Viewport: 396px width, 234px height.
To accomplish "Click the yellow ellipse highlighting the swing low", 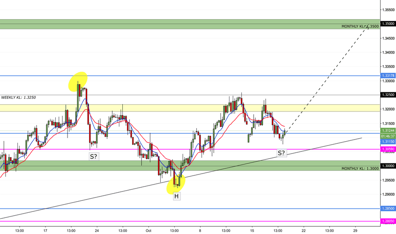I will (x=176, y=184).
